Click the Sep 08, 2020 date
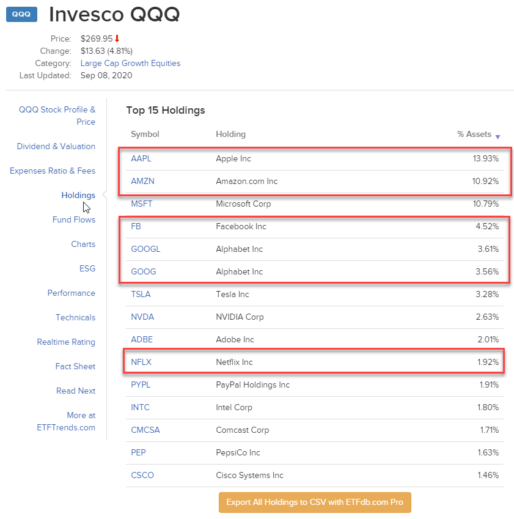Screen dimensions: 514x519 (106, 75)
